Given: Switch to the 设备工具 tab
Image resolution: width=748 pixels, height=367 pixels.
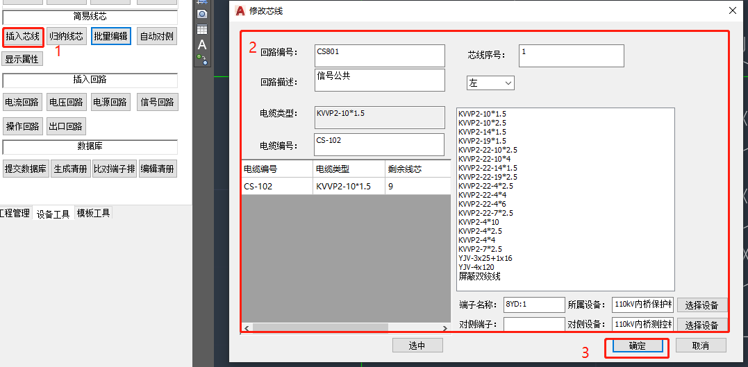Looking at the screenshot, I should click(x=53, y=214).
